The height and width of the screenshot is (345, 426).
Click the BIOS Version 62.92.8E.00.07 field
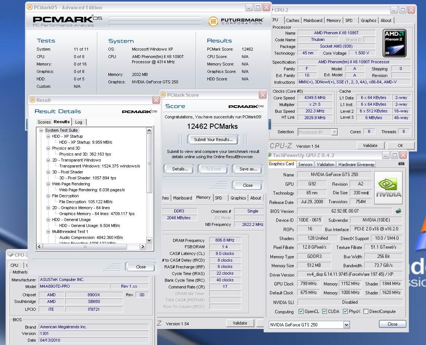pyautogui.click(x=345, y=211)
